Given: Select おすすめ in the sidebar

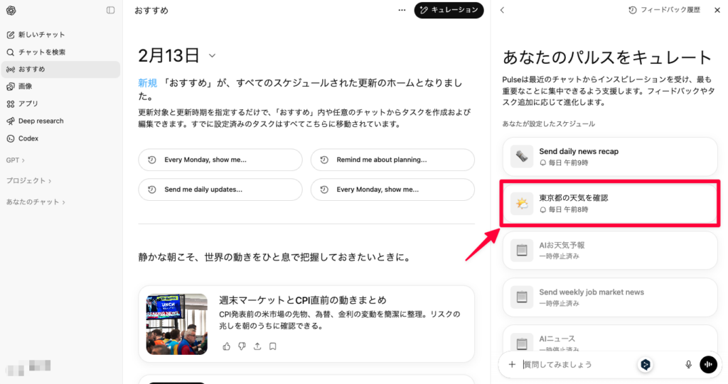Looking at the screenshot, I should 60,69.
